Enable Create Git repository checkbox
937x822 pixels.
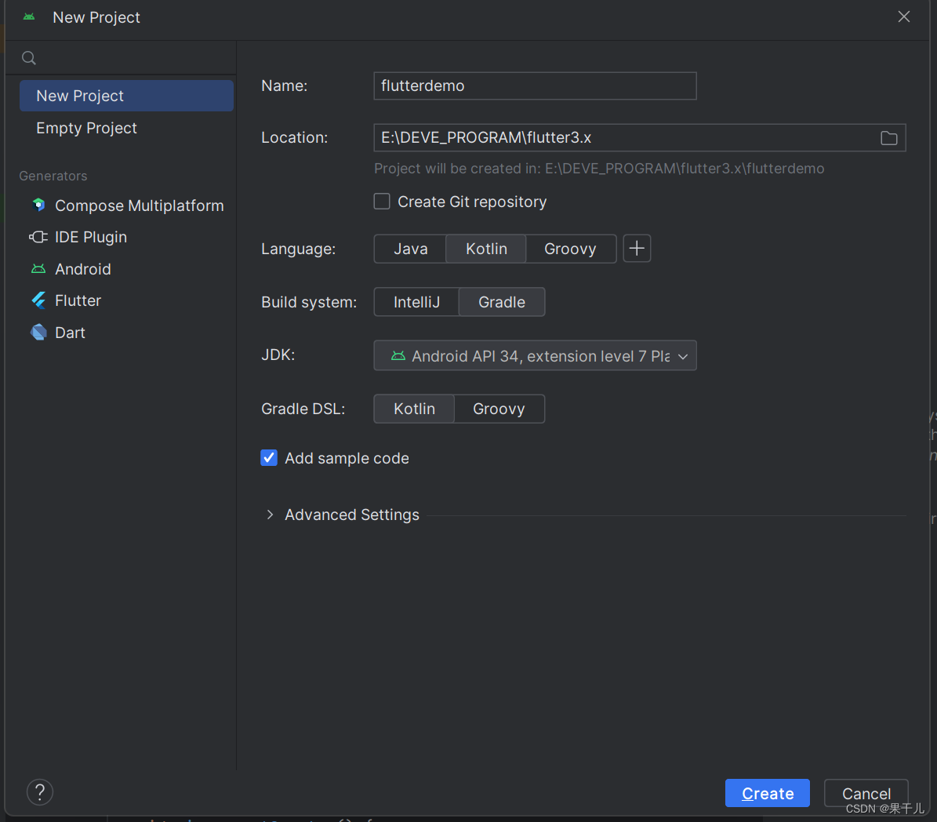tap(382, 202)
